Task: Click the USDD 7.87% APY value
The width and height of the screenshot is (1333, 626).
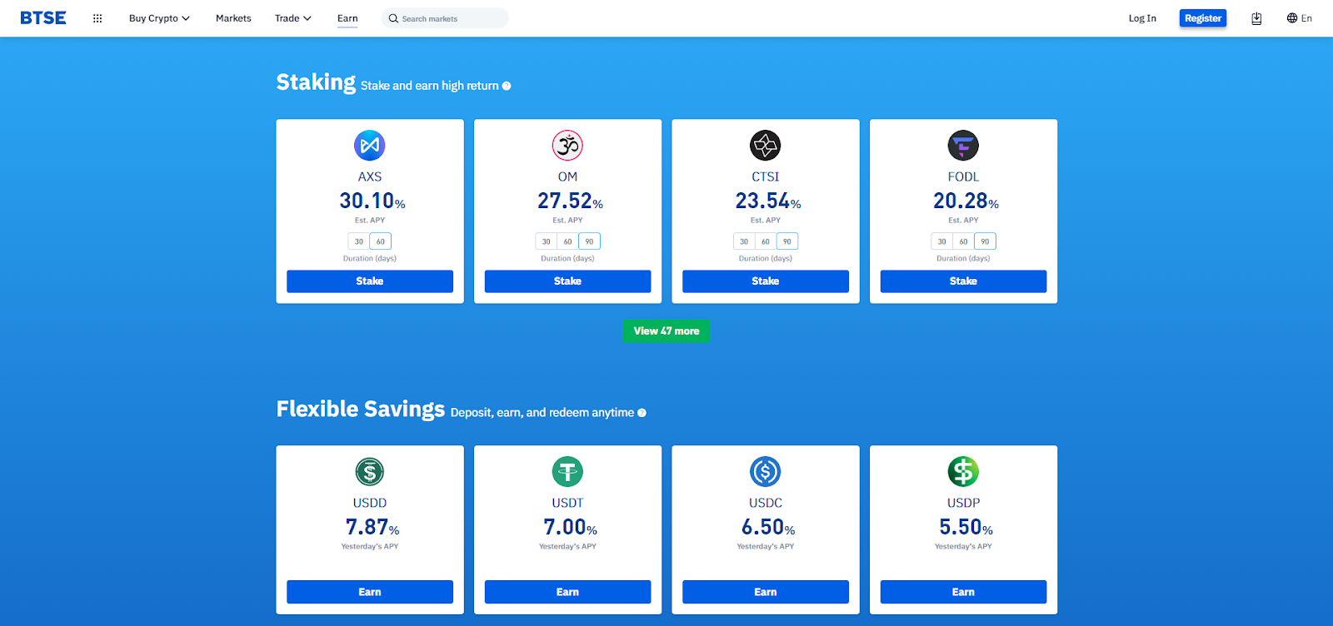Action: [x=372, y=527]
